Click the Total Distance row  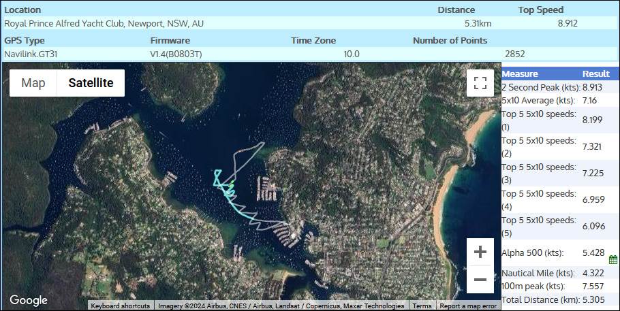(559, 299)
